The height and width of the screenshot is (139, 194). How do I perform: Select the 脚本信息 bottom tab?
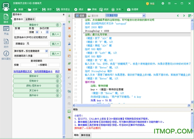[86, 135]
